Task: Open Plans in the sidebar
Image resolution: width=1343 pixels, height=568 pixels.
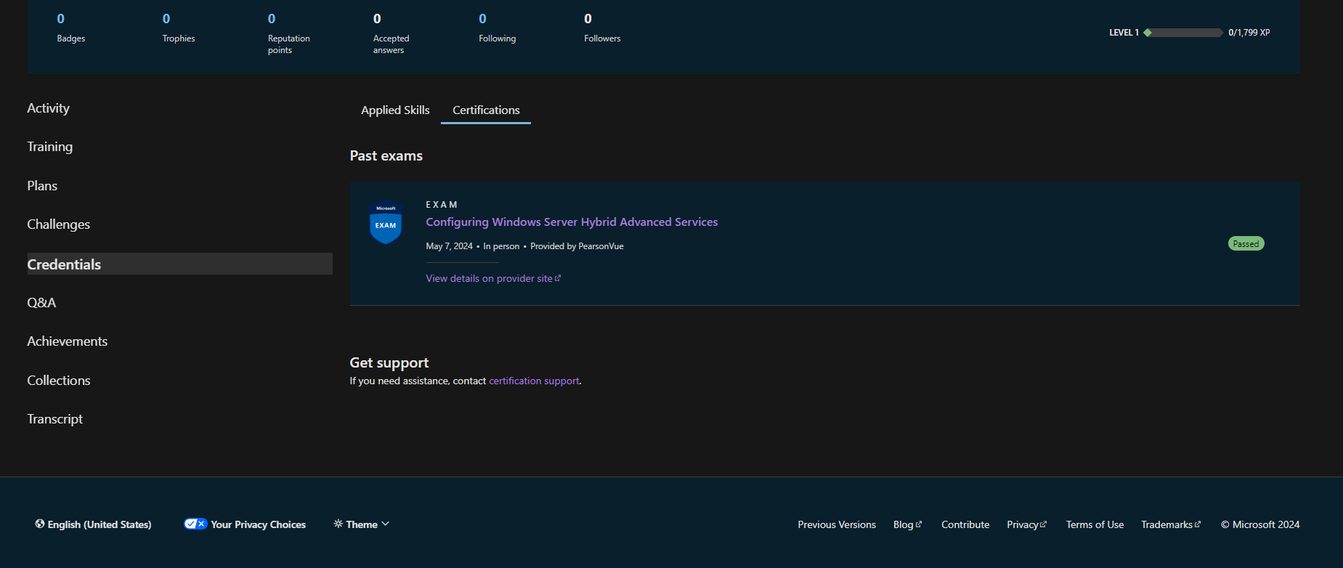Action: [42, 186]
